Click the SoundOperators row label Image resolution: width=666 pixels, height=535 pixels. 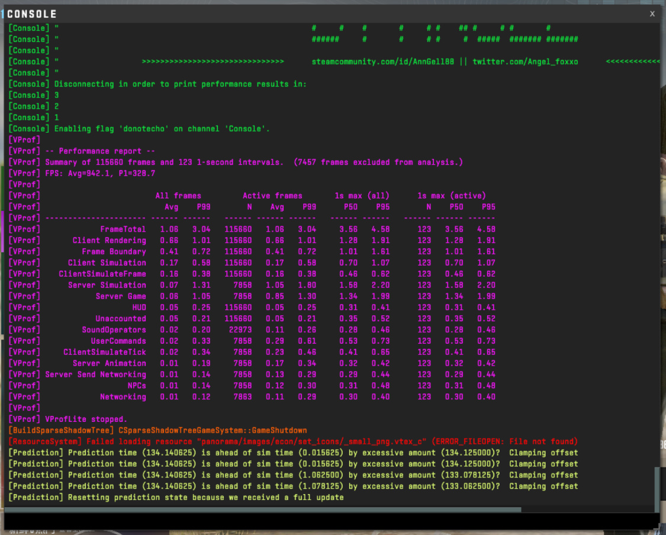tap(114, 330)
